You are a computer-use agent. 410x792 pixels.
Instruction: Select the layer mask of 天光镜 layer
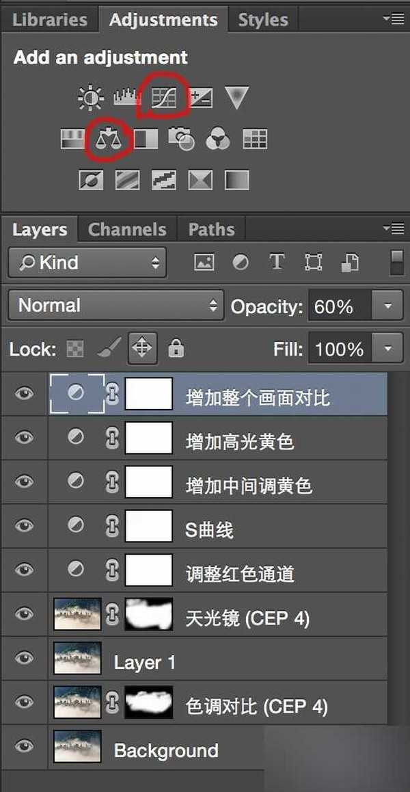pos(149,614)
